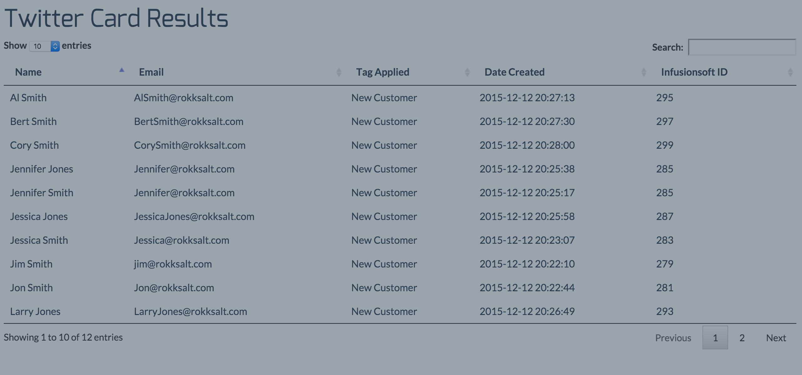Go to page 2 of results
This screenshot has width=802, height=375.
tap(742, 338)
